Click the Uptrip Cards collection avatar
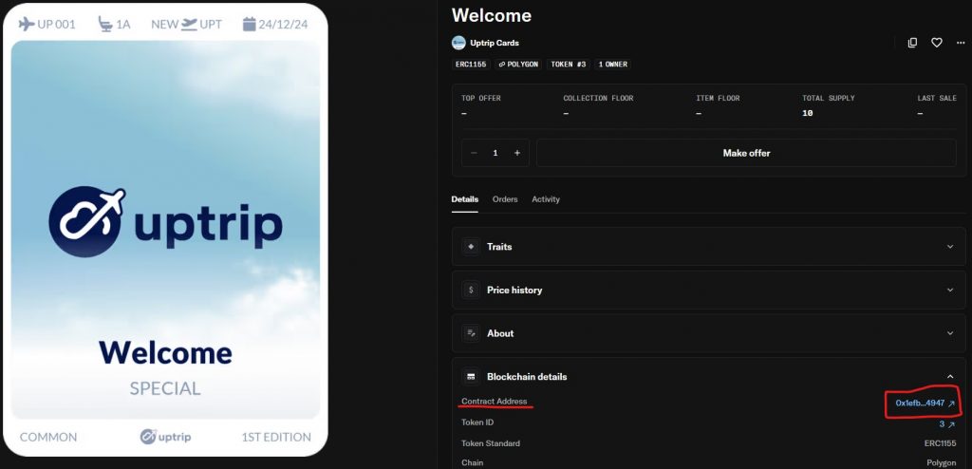Screen dimensions: 972x469 point(458,43)
